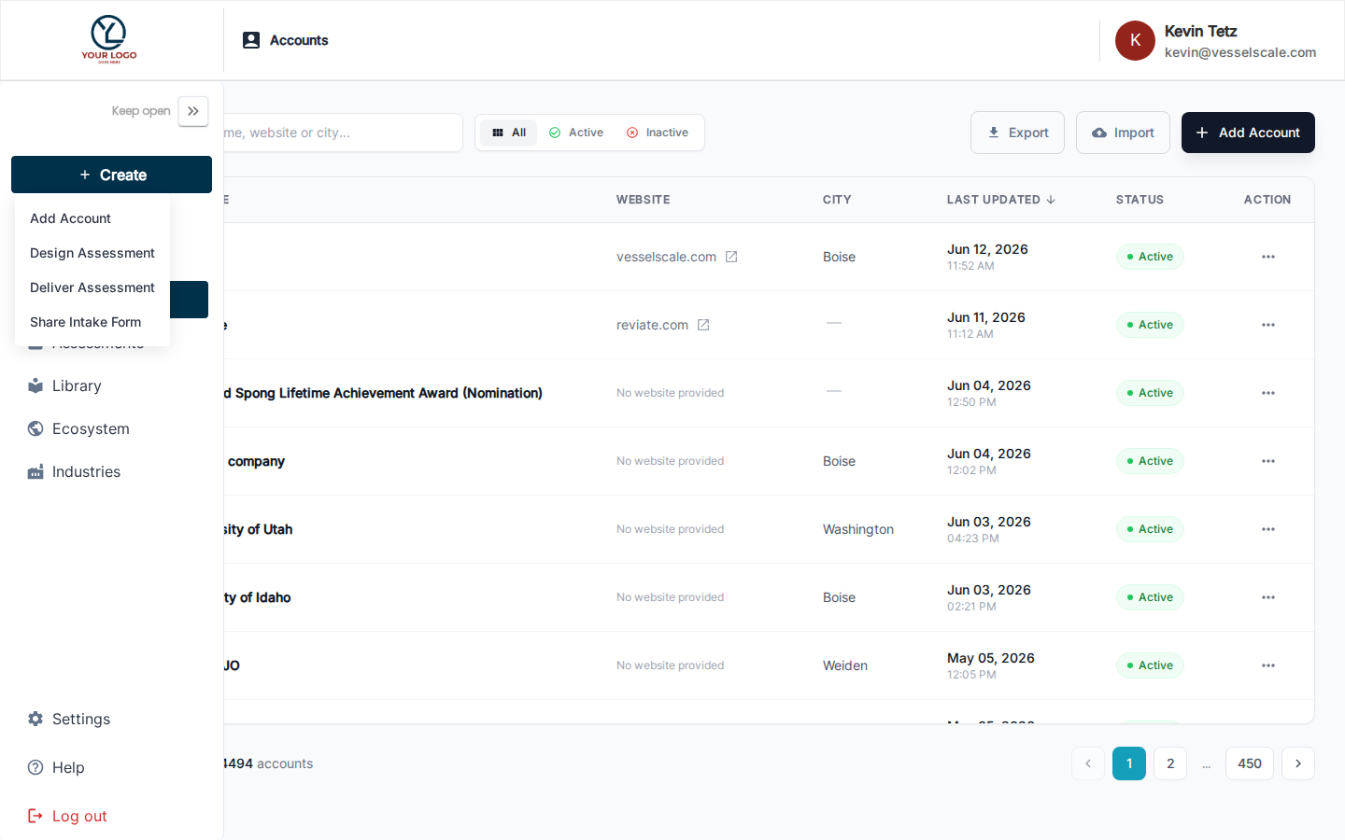Click the Active badge in the vesselscale.com row
This screenshot has height=840, width=1345.
[x=1150, y=257]
